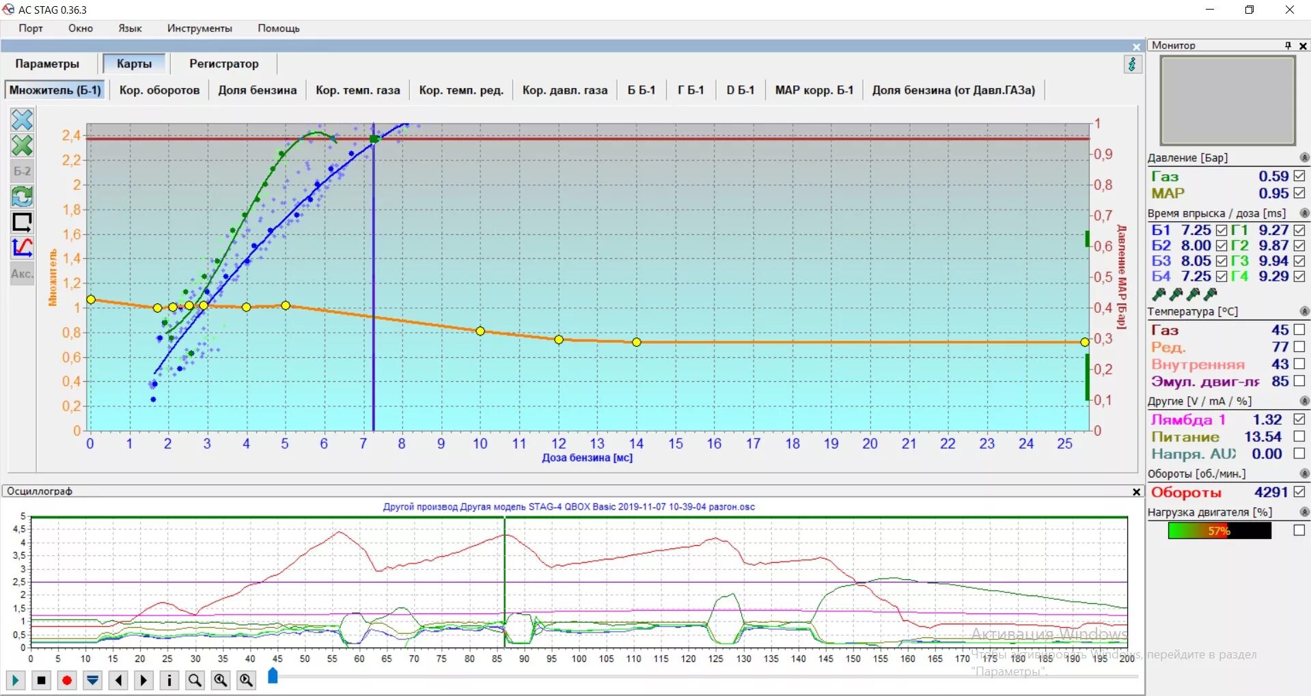This screenshot has height=696, width=1311.
Task: Collapse the Нагрузка двигателя [%] section
Action: pos(1304,512)
